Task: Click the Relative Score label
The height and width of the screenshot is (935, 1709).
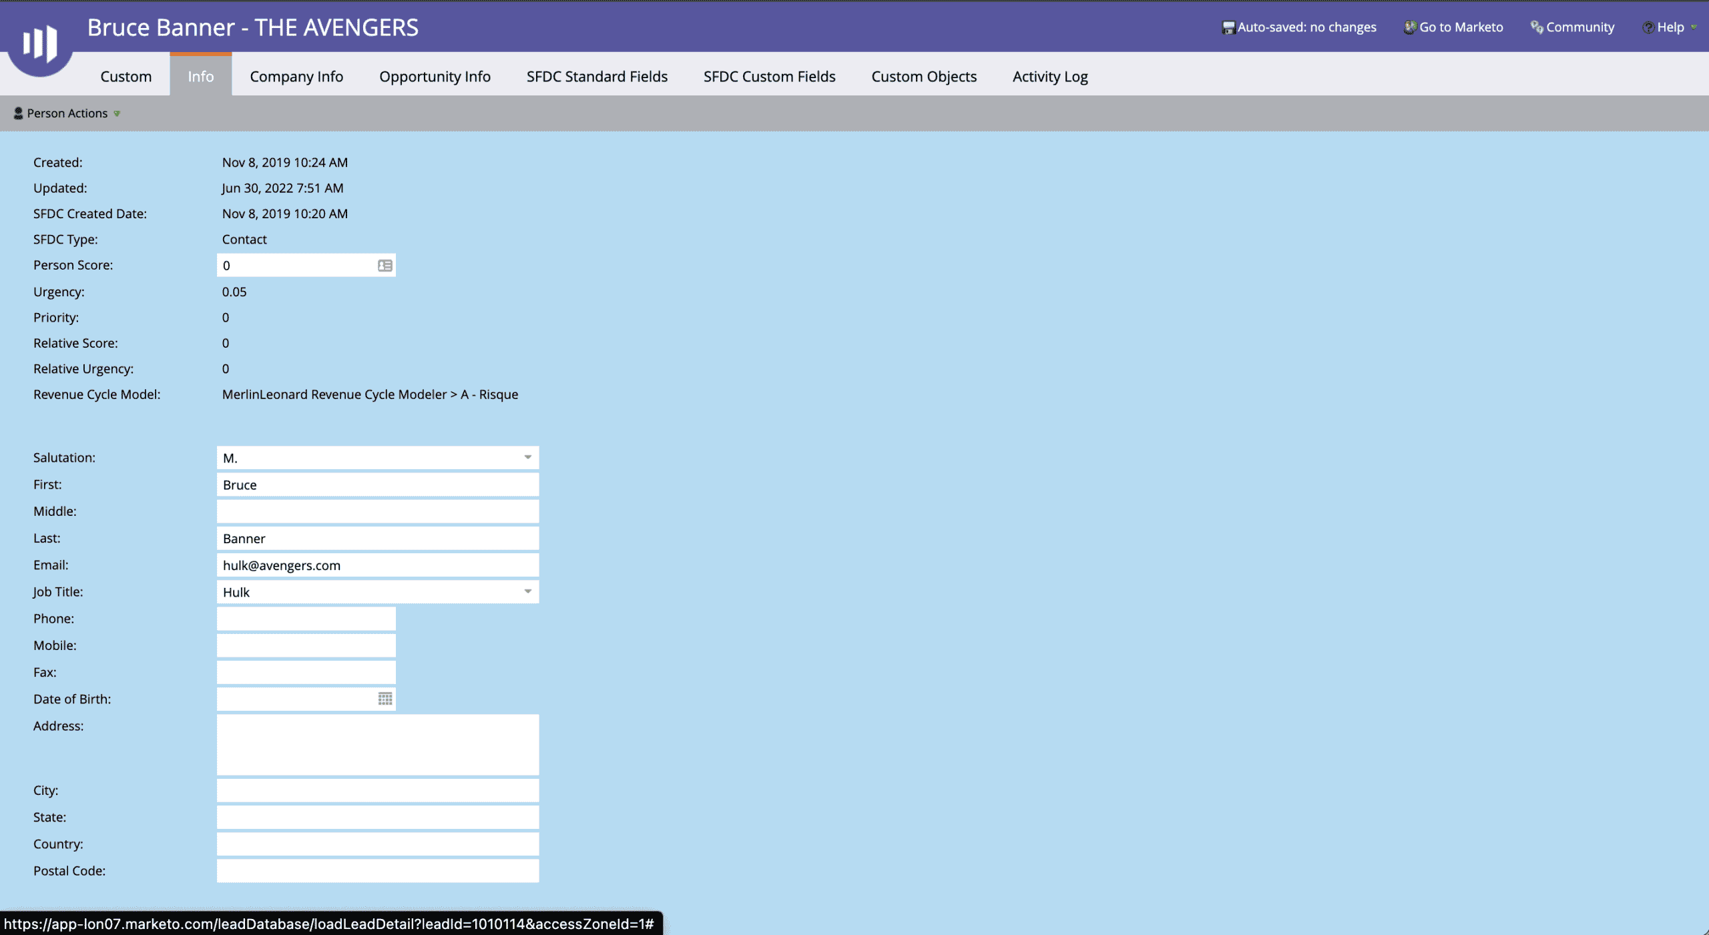Action: [x=75, y=343]
